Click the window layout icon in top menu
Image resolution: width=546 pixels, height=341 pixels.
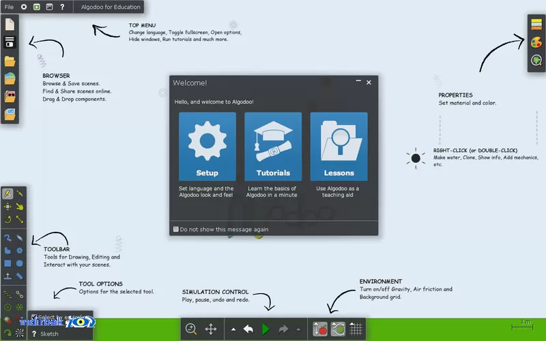point(49,7)
